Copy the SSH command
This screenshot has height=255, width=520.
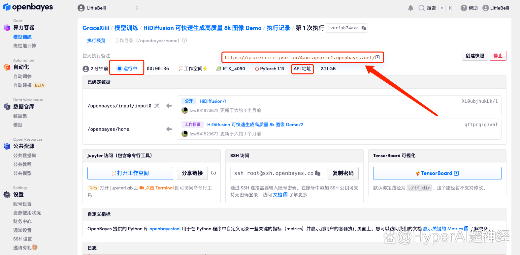tap(318, 173)
